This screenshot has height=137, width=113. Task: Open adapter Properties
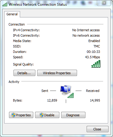[21, 115]
